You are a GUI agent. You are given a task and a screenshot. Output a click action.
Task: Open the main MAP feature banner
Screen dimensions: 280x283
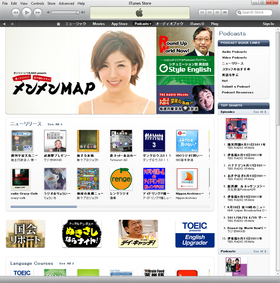pos(81,70)
